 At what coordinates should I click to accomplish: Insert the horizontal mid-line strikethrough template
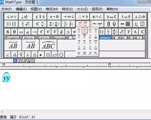(79, 53)
